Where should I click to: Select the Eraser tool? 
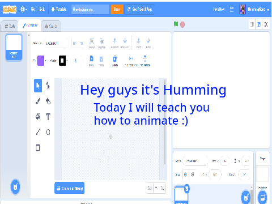coord(48,101)
